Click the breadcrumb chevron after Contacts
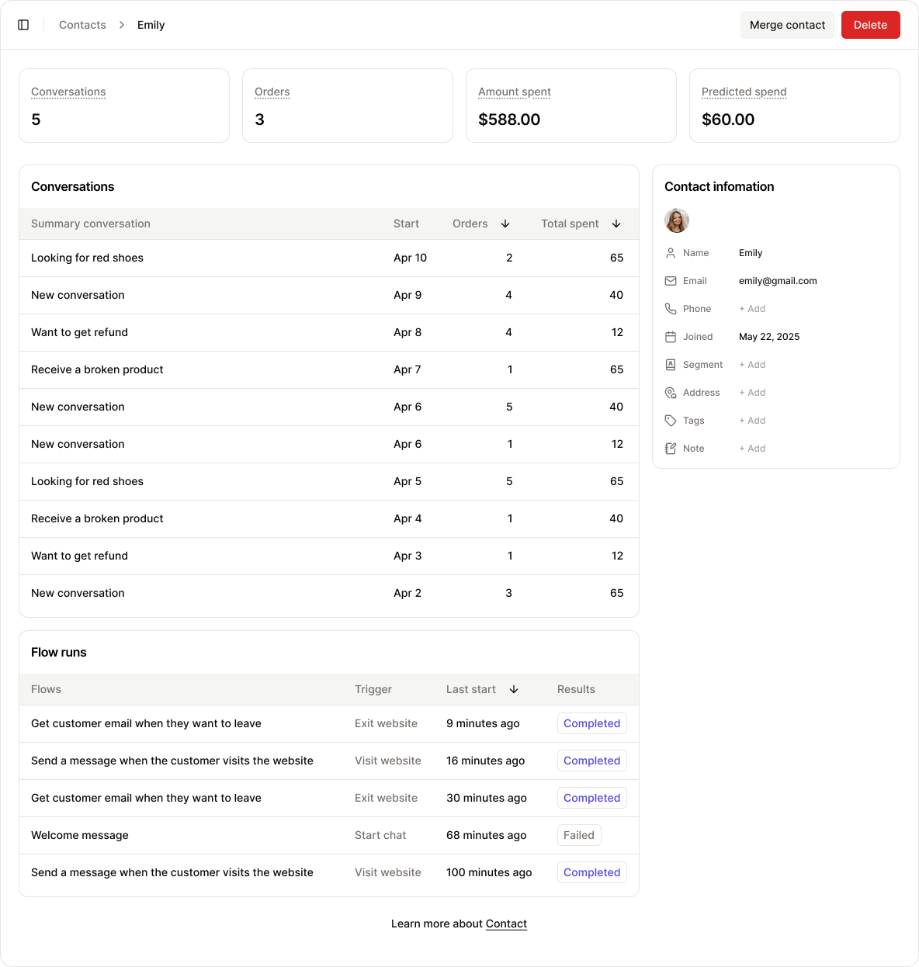 click(x=122, y=25)
